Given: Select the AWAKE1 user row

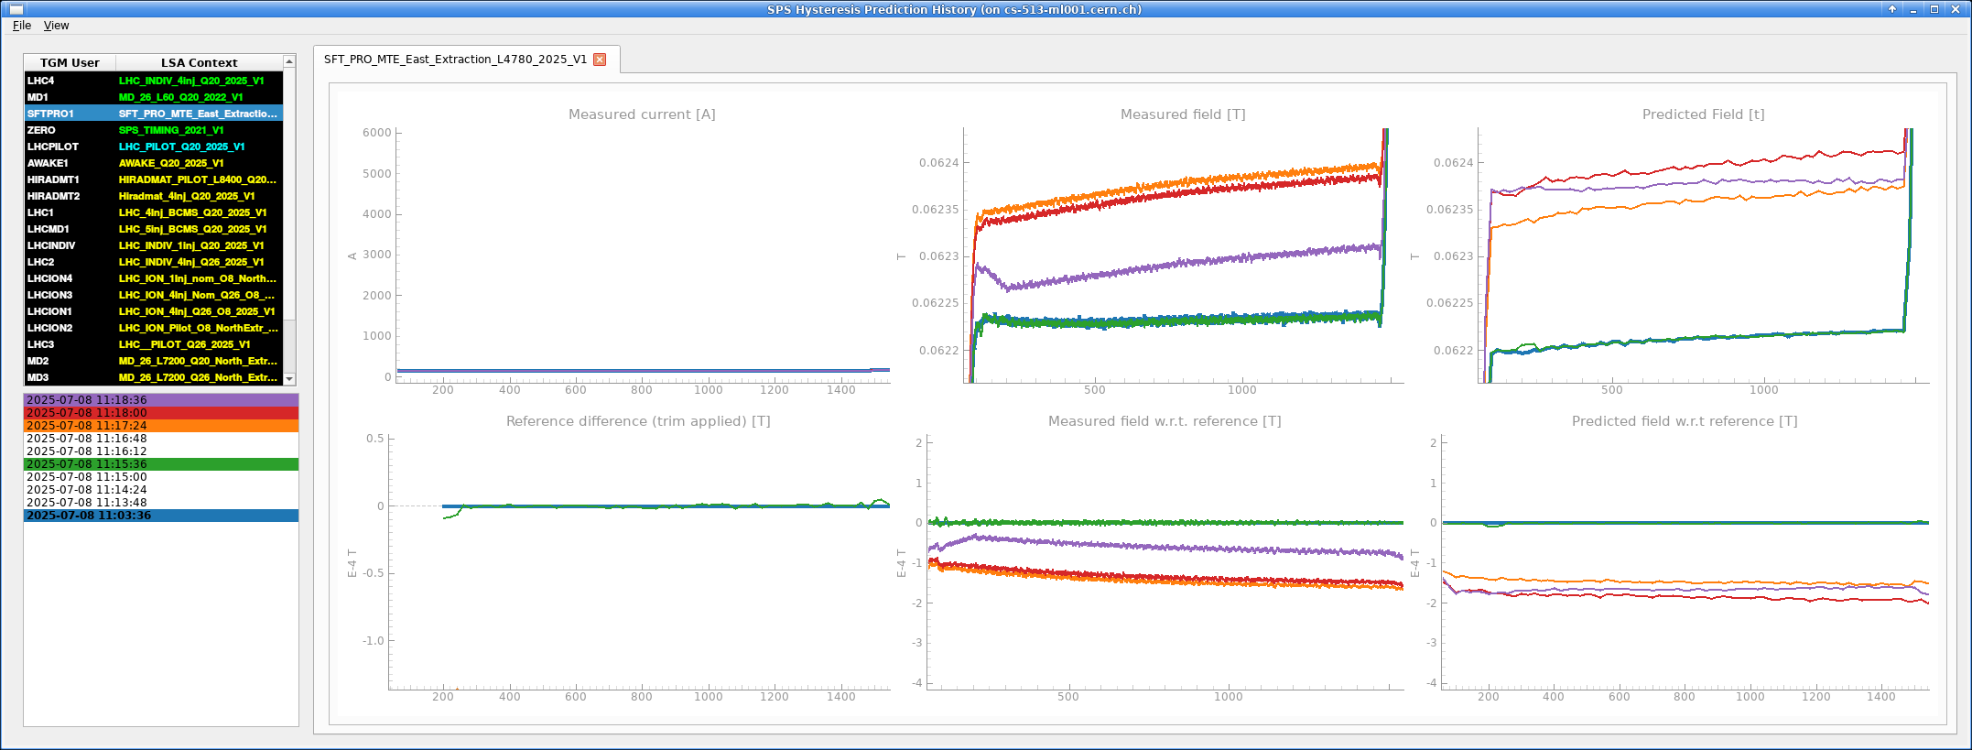Looking at the screenshot, I should click(48, 163).
